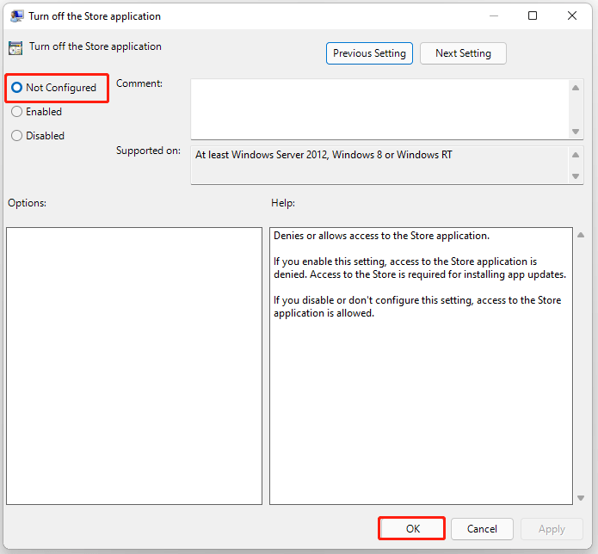The height and width of the screenshot is (554, 598).
Task: Click Comment box scroll-down arrow
Action: pos(576,132)
